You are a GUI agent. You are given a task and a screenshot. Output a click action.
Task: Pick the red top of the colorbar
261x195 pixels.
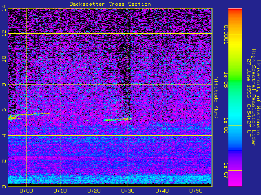click(x=235, y=10)
